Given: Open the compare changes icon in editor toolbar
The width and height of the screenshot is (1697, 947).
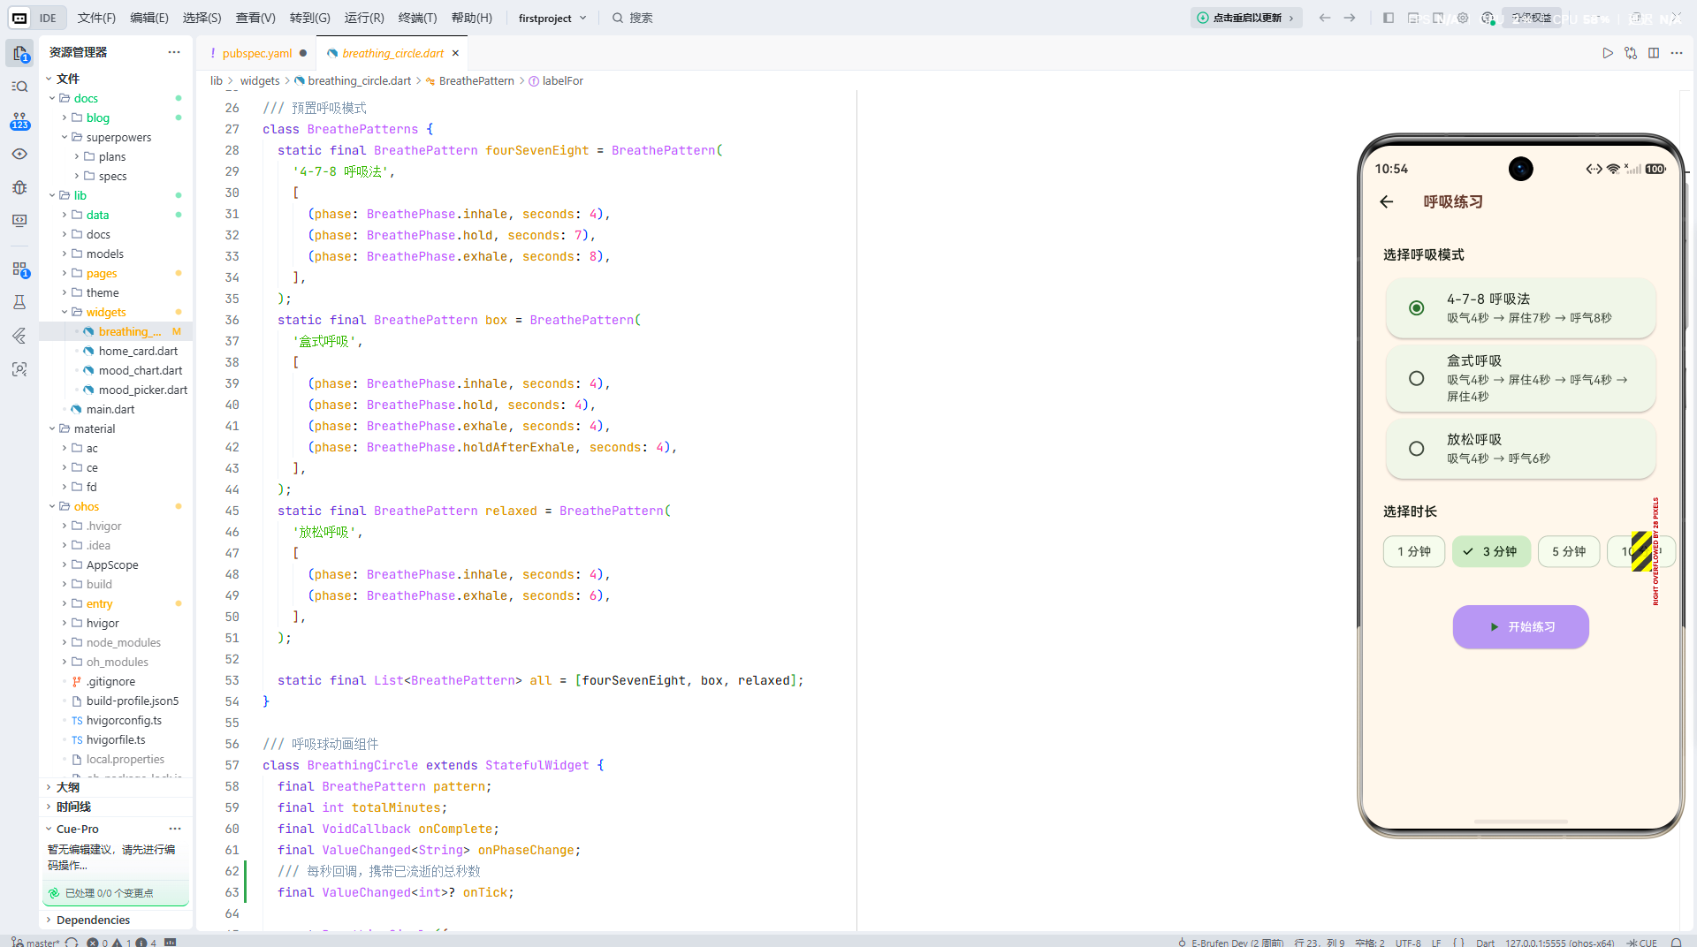Looking at the screenshot, I should [1631, 53].
